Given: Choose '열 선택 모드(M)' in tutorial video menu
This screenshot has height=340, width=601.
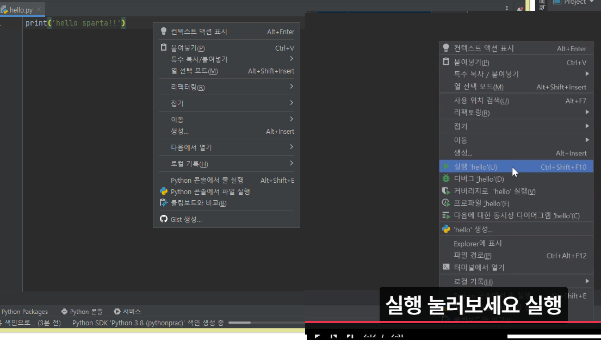Looking at the screenshot, I should click(516, 87).
